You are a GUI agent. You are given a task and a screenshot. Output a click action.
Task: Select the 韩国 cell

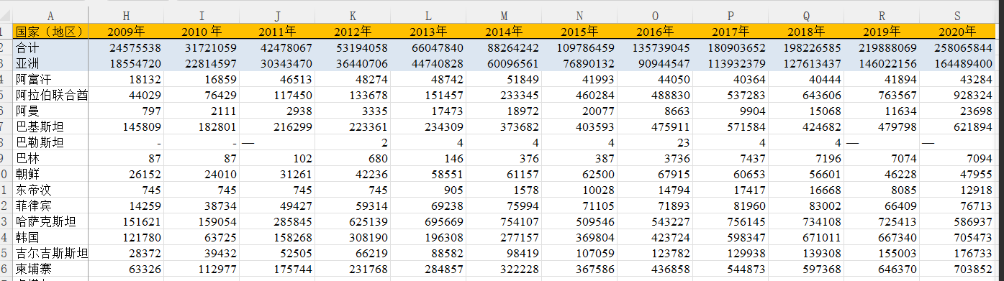click(x=50, y=237)
